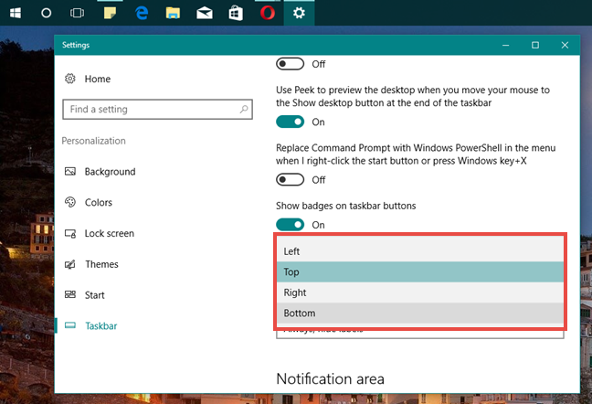Image resolution: width=592 pixels, height=404 pixels.
Task: Go to Settings Home
Action: click(98, 79)
